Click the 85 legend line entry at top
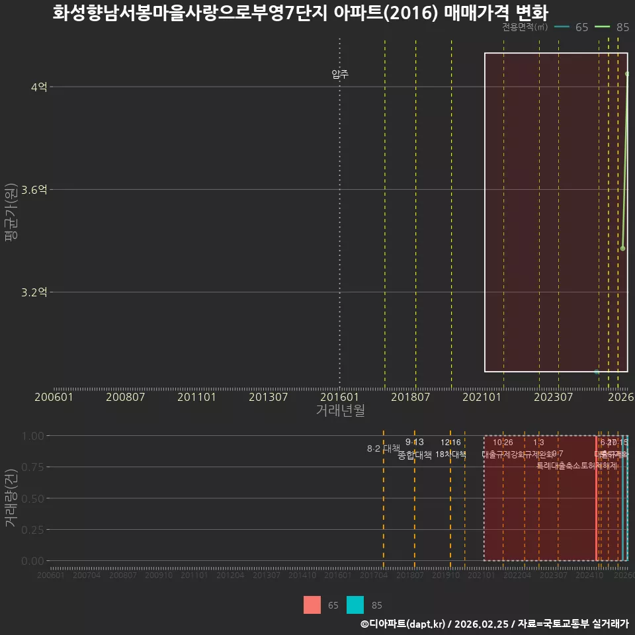This screenshot has height=635, width=635. [x=612, y=27]
